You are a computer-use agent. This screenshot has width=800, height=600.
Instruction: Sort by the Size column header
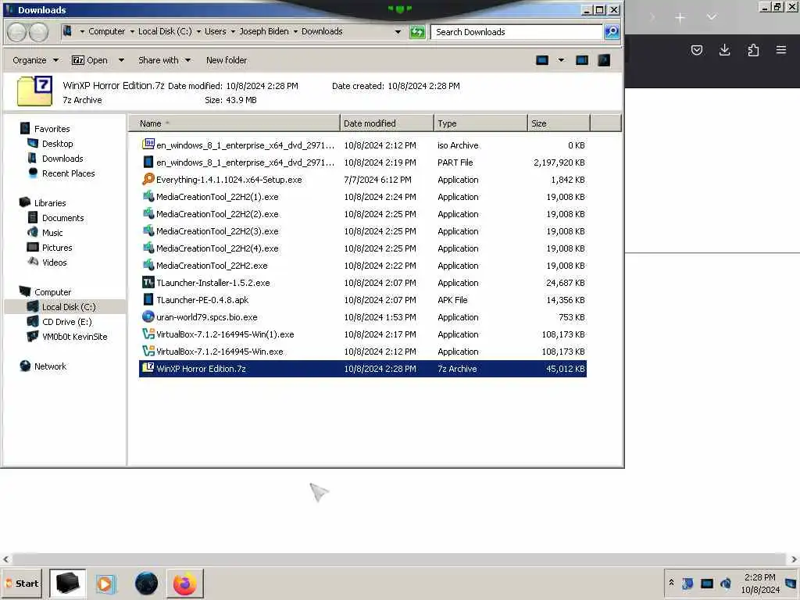(x=559, y=123)
